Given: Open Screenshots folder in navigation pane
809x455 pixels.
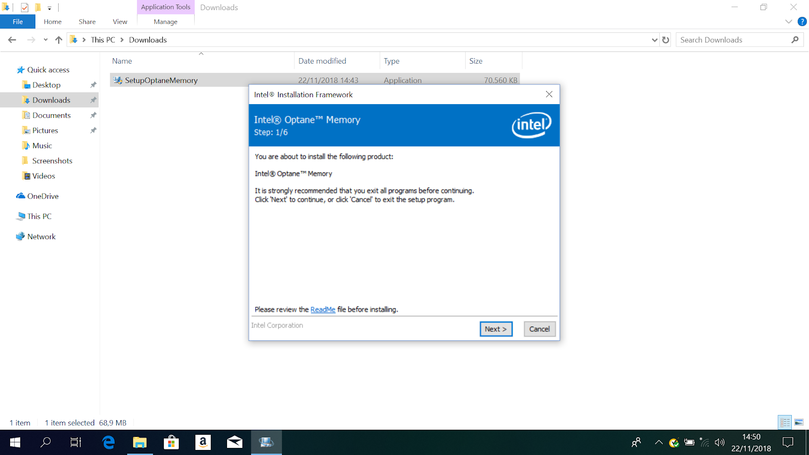Looking at the screenshot, I should (52, 161).
